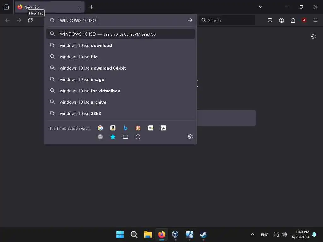This screenshot has height=242, width=323.
Task: Expand the list all tabs chevron
Action: coord(260,7)
